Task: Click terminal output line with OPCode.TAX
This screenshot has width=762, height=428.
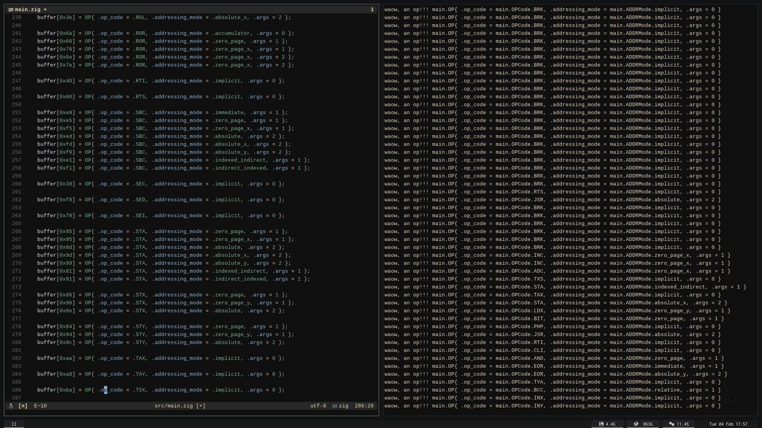Action: pyautogui.click(x=552, y=295)
